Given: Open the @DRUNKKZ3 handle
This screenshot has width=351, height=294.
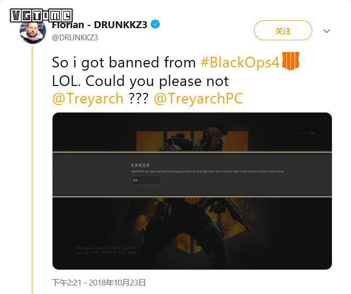Looking at the screenshot, I should click(x=75, y=38).
